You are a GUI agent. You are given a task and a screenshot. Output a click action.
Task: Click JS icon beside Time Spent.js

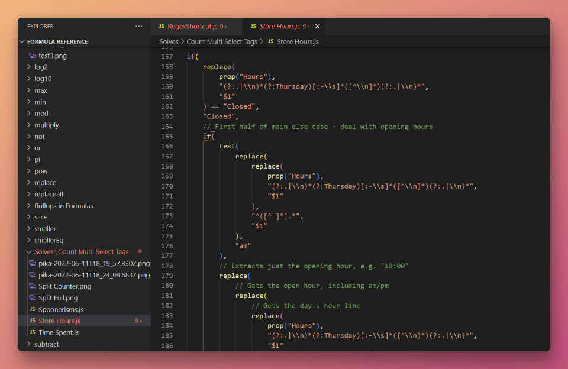[32, 332]
